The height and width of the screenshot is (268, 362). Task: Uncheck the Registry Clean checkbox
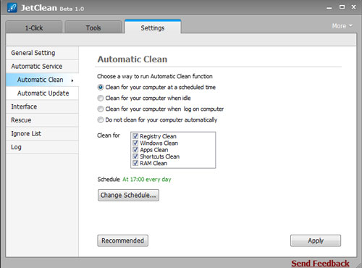click(x=135, y=136)
